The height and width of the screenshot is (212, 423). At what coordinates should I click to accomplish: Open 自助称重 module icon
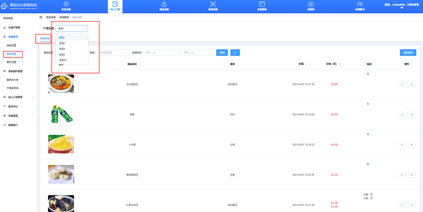coord(262,4)
